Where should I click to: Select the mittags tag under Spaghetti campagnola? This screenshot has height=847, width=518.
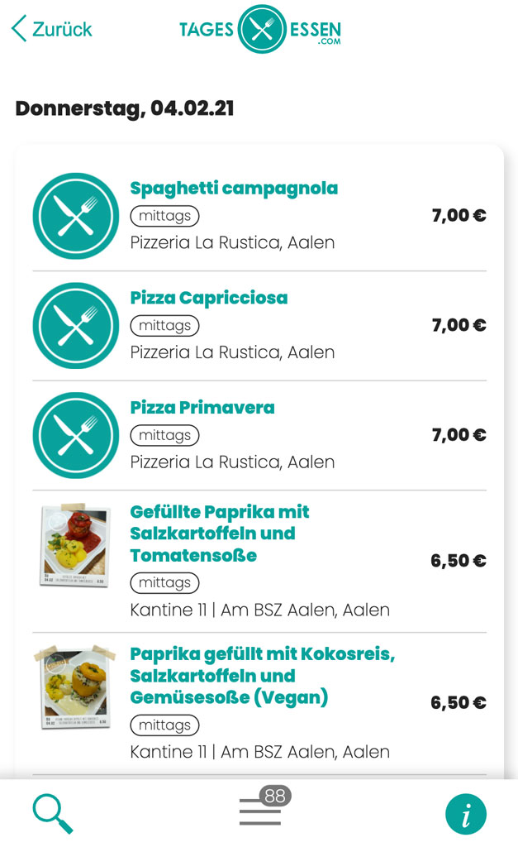pyautogui.click(x=164, y=216)
